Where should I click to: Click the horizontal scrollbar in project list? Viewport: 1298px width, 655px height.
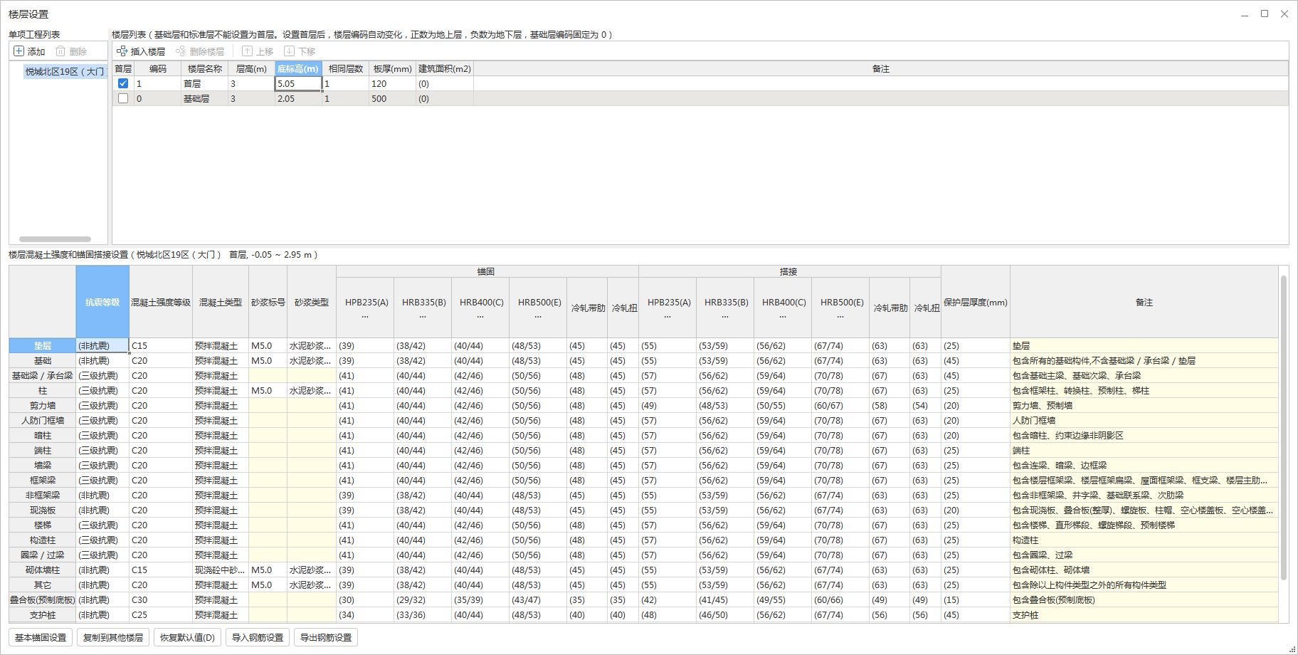coord(55,239)
